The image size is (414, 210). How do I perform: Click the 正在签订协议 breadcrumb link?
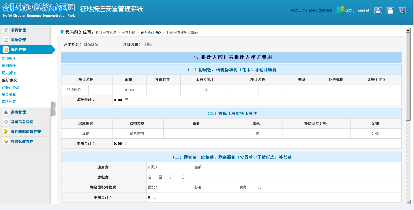151,33
